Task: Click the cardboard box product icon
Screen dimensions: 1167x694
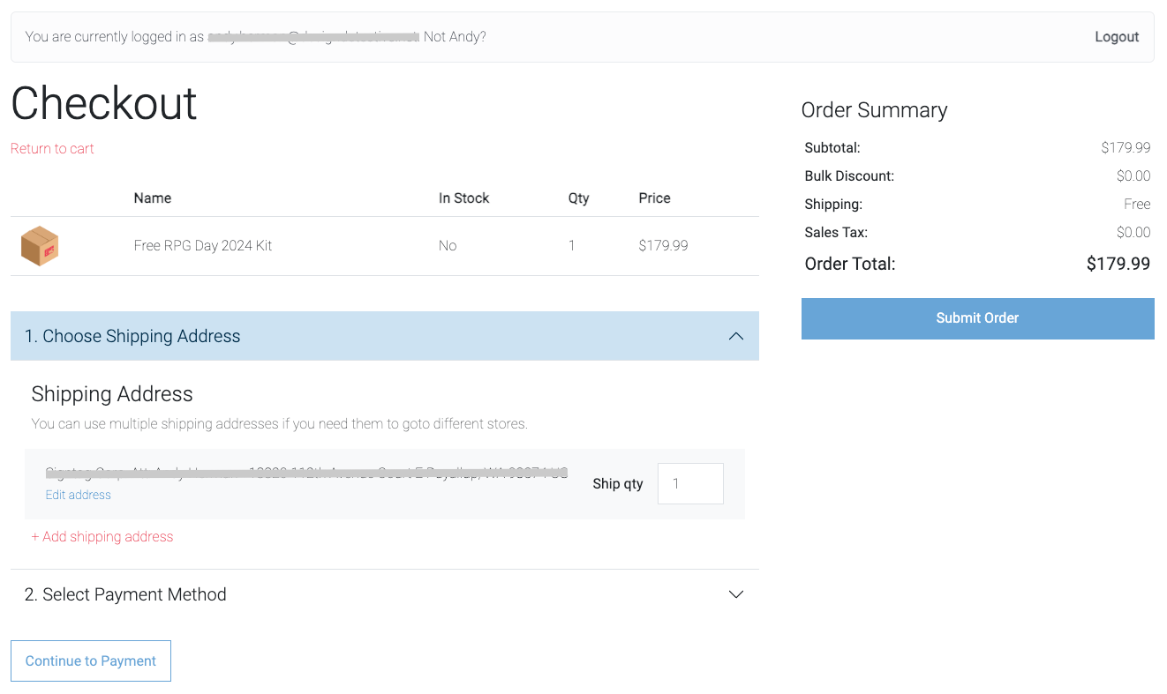Action: (x=40, y=246)
